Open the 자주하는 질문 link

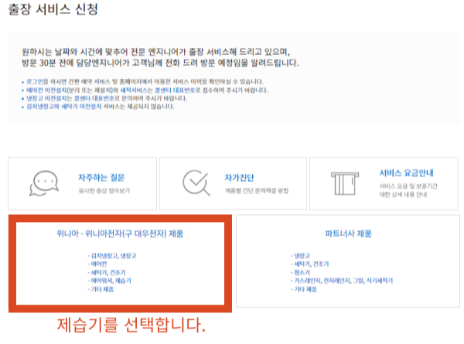tap(101, 178)
